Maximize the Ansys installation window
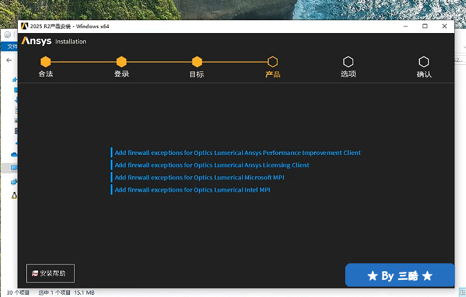Screen dimensions: 466x297 tap(425, 26)
